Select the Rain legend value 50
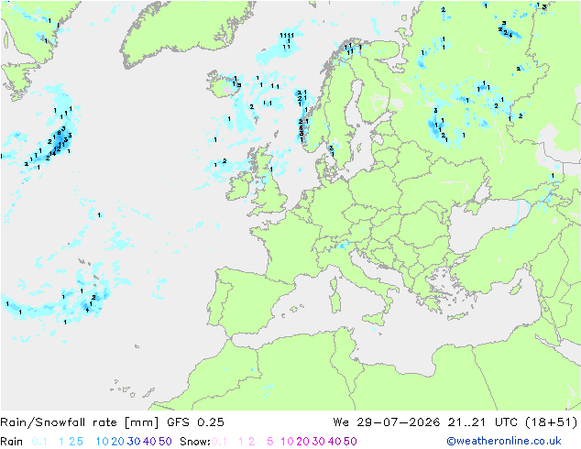The width and height of the screenshot is (581, 449). (x=165, y=442)
